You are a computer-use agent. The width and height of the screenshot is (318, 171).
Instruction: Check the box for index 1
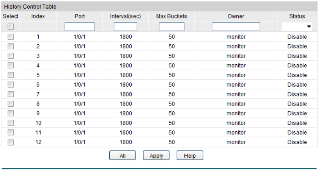(11, 37)
